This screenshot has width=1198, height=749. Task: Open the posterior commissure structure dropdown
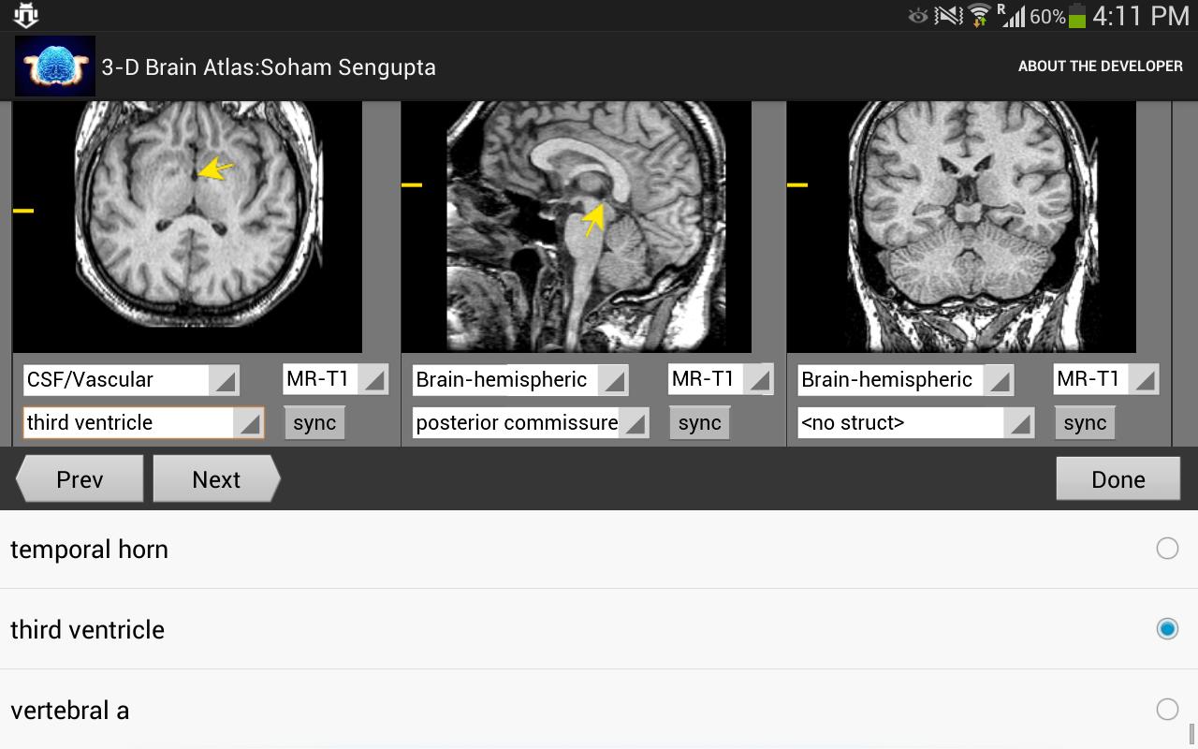[531, 423]
